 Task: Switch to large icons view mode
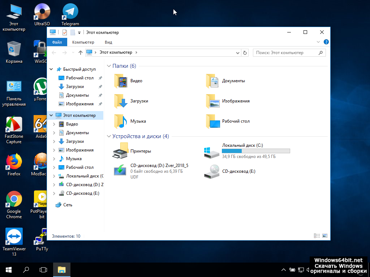pos(324,236)
